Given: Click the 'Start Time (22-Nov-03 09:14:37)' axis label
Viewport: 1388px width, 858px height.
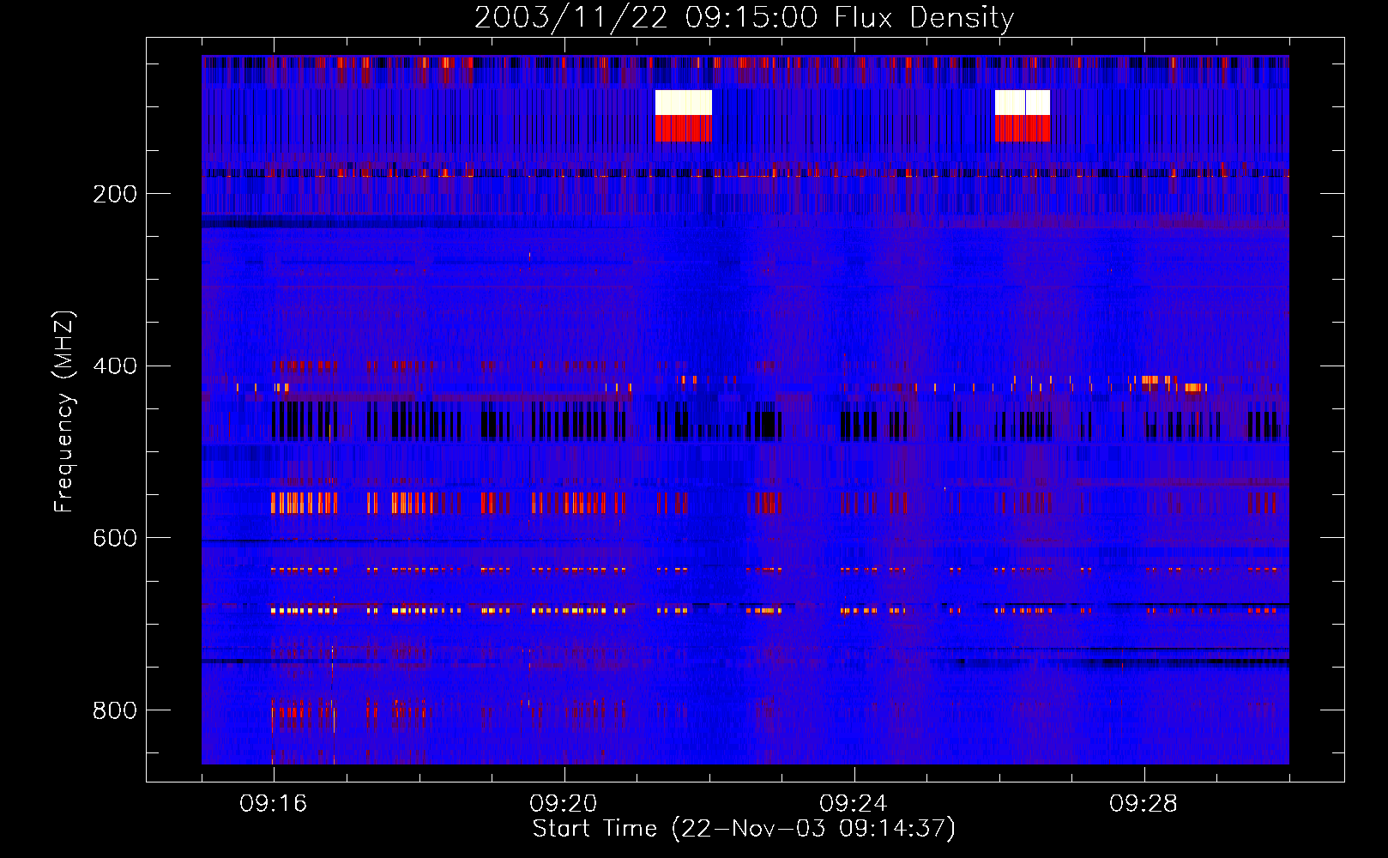Looking at the screenshot, I should click(744, 829).
